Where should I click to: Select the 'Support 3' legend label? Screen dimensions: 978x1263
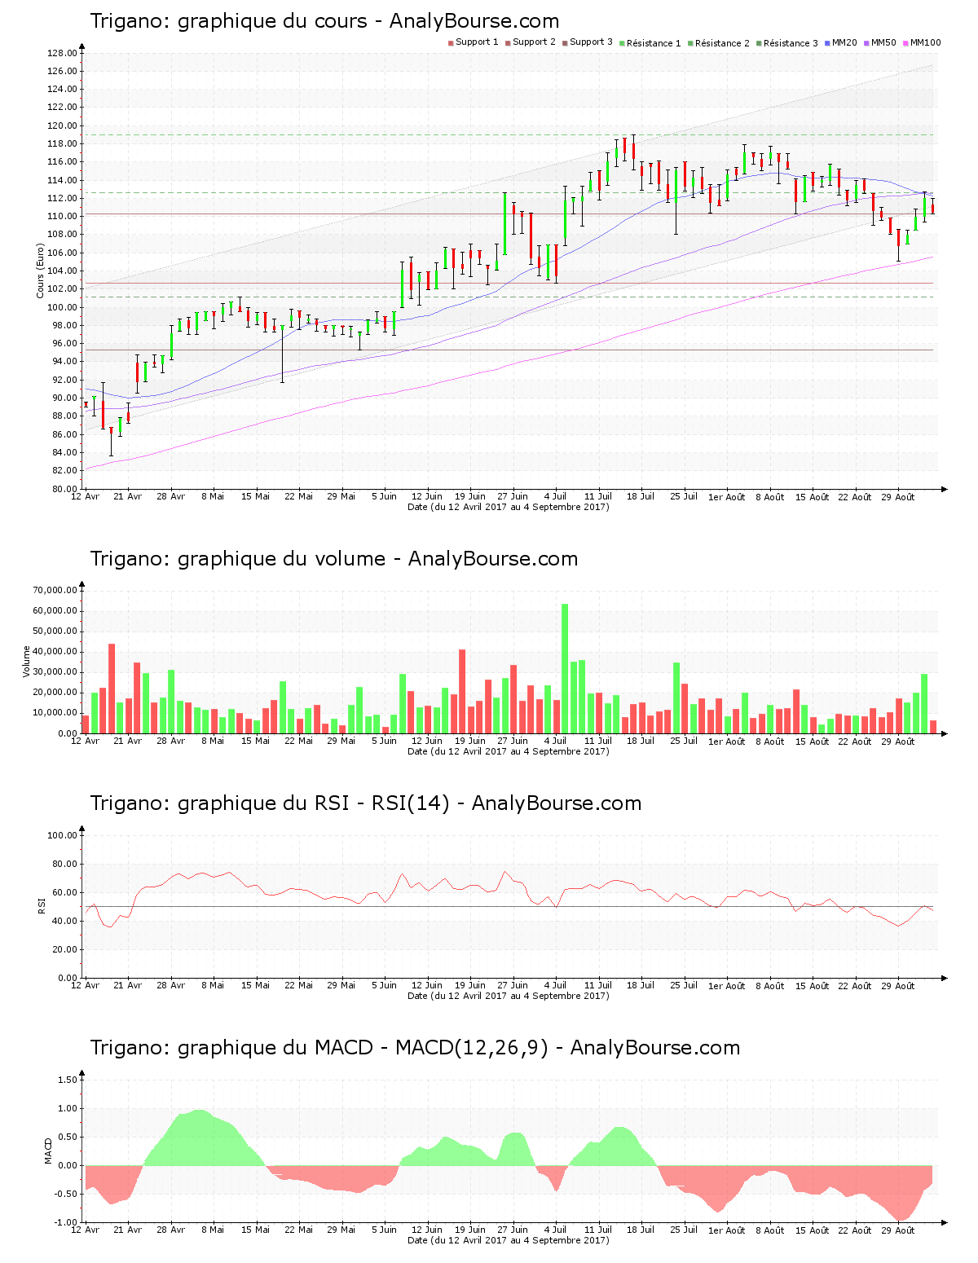point(591,42)
